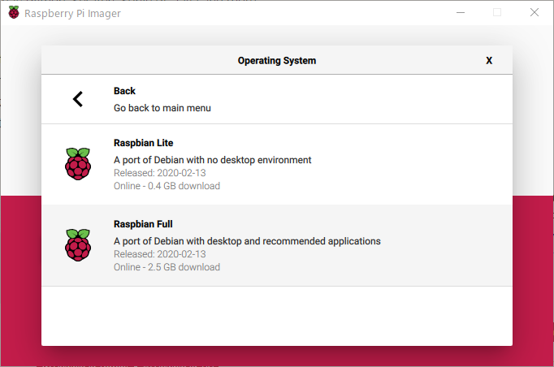Click the Raspbian Full release date
The image size is (554, 367).
point(159,254)
